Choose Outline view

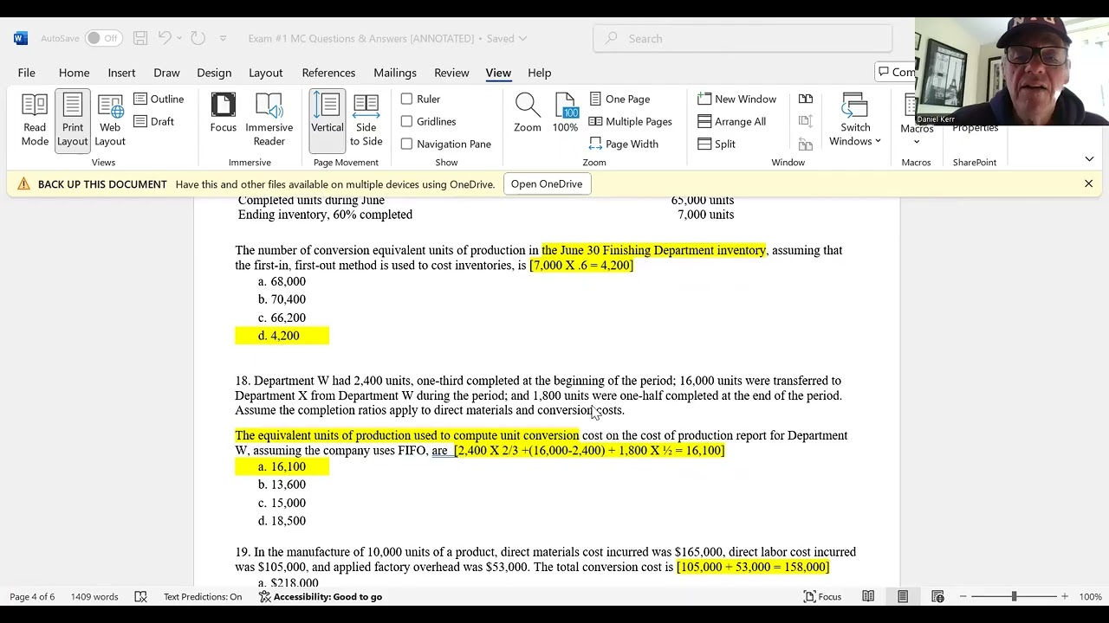(159, 99)
